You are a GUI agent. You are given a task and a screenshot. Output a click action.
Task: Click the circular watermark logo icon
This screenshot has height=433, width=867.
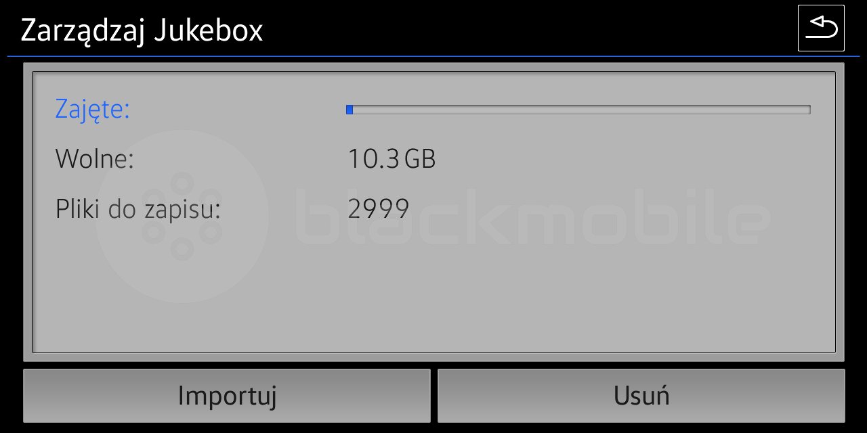point(182,216)
